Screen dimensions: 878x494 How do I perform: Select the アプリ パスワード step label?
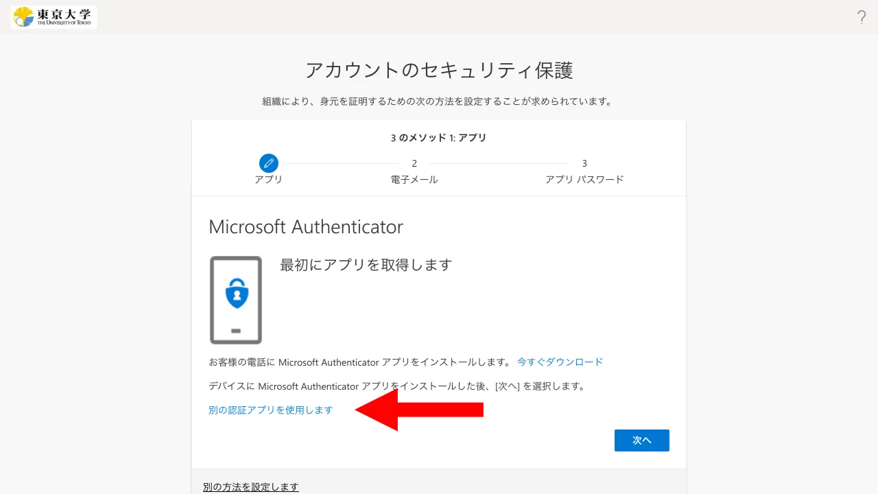pyautogui.click(x=584, y=180)
